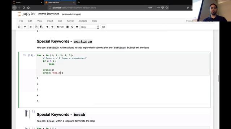The height and width of the screenshot is (129, 231).
Task: Open the View menu
Action: pos(39,21)
